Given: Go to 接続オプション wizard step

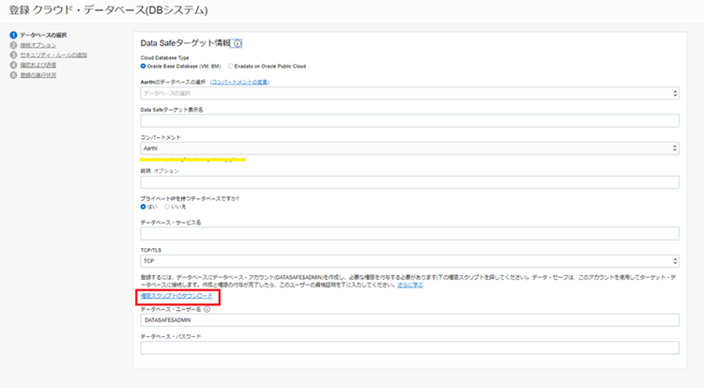Looking at the screenshot, I should pyautogui.click(x=38, y=44).
